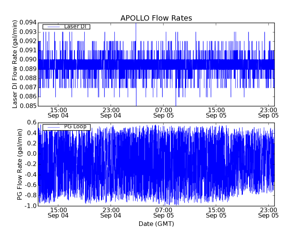
Task: Click the Laser DI Flow Rate y-axis label
Action: point(16,64)
